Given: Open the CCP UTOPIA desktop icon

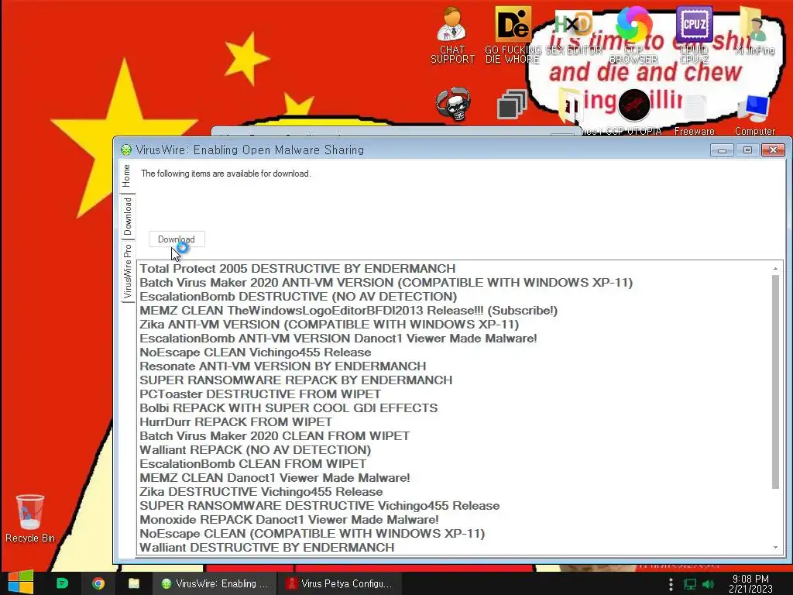Looking at the screenshot, I should [633, 112].
